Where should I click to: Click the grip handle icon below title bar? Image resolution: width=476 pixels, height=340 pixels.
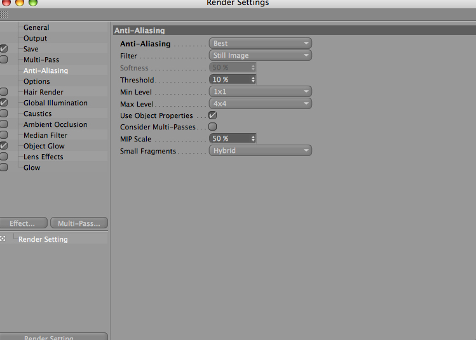pos(4,14)
